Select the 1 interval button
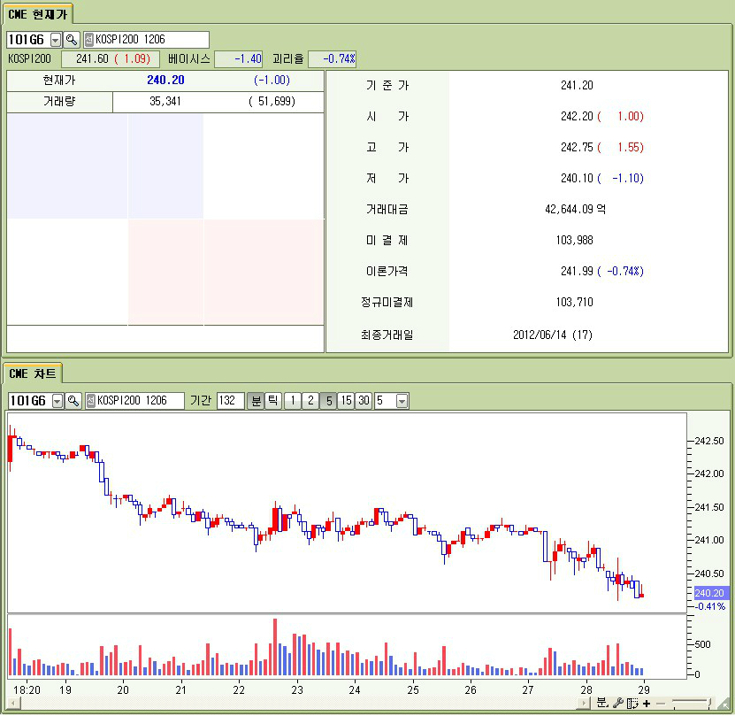This screenshot has height=716, width=735. (x=293, y=401)
